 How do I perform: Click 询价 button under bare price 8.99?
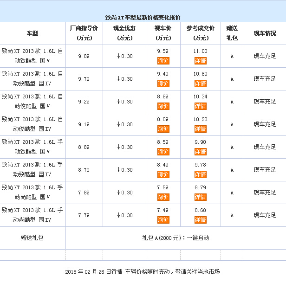(x=163, y=106)
